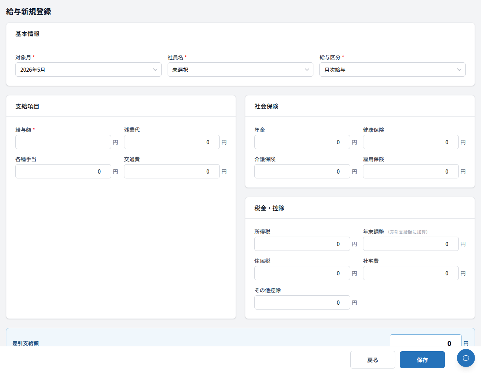Click the 税金・控除 section heading
The width and height of the screenshot is (481, 373).
click(269, 208)
